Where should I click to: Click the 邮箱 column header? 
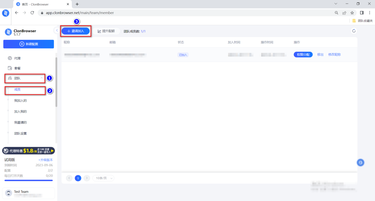(112, 42)
